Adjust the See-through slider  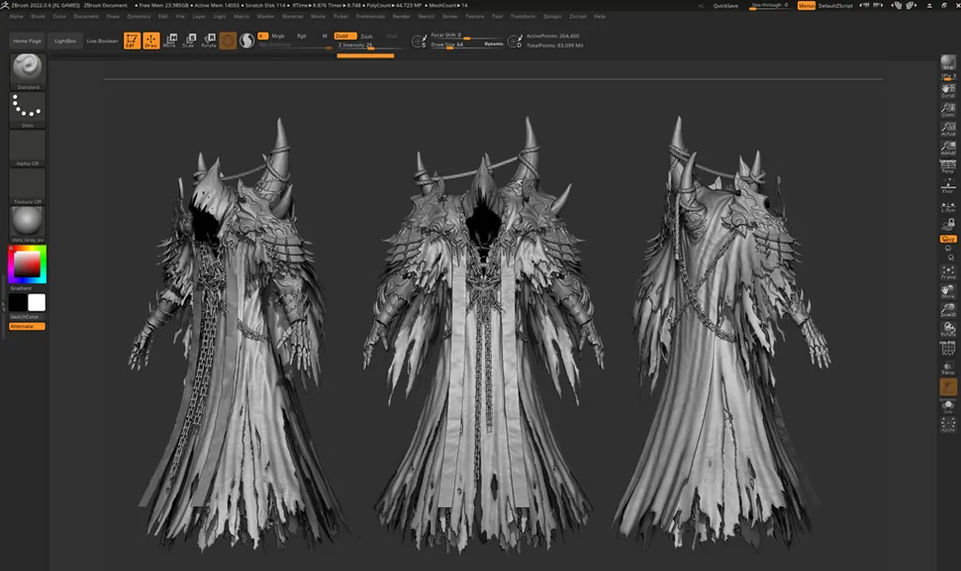770,6
